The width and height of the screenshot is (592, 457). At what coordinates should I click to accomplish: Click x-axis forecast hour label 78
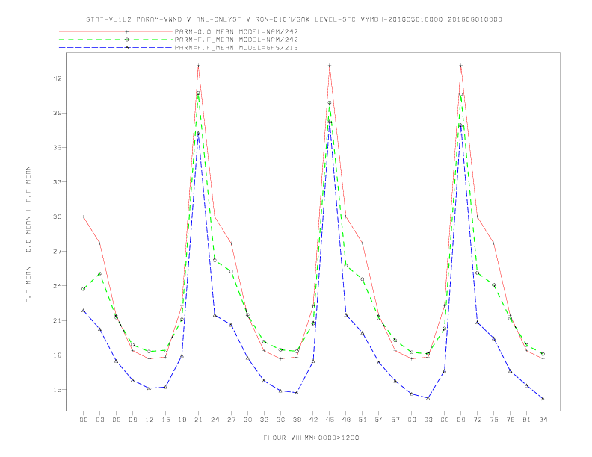click(511, 420)
